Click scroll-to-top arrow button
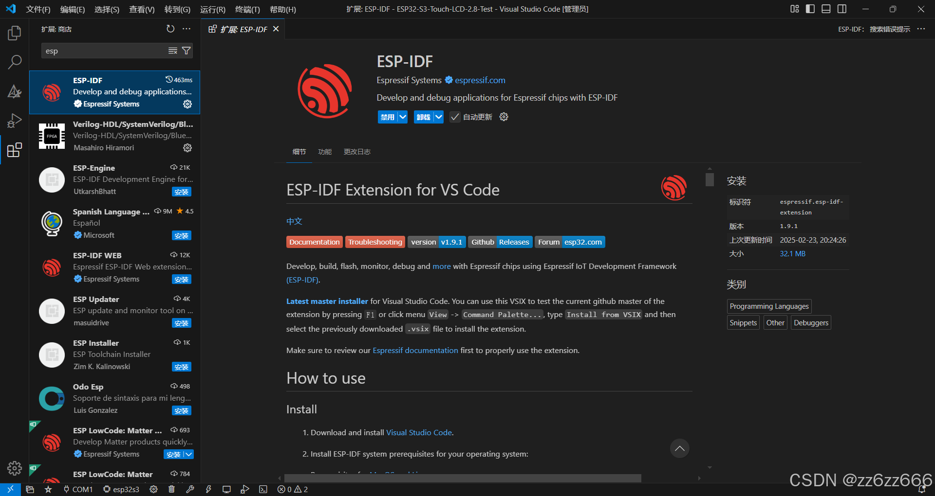This screenshot has height=496, width=935. [x=680, y=448]
